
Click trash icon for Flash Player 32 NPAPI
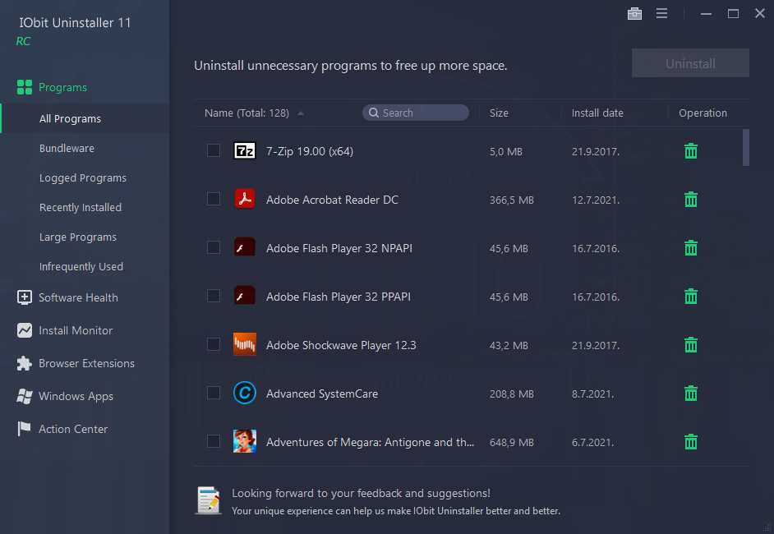(691, 248)
